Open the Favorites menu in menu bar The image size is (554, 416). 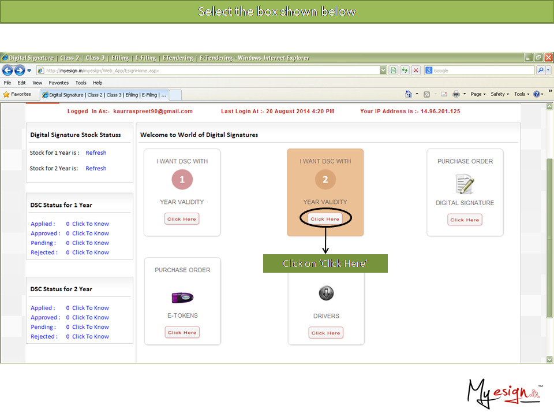pos(58,83)
